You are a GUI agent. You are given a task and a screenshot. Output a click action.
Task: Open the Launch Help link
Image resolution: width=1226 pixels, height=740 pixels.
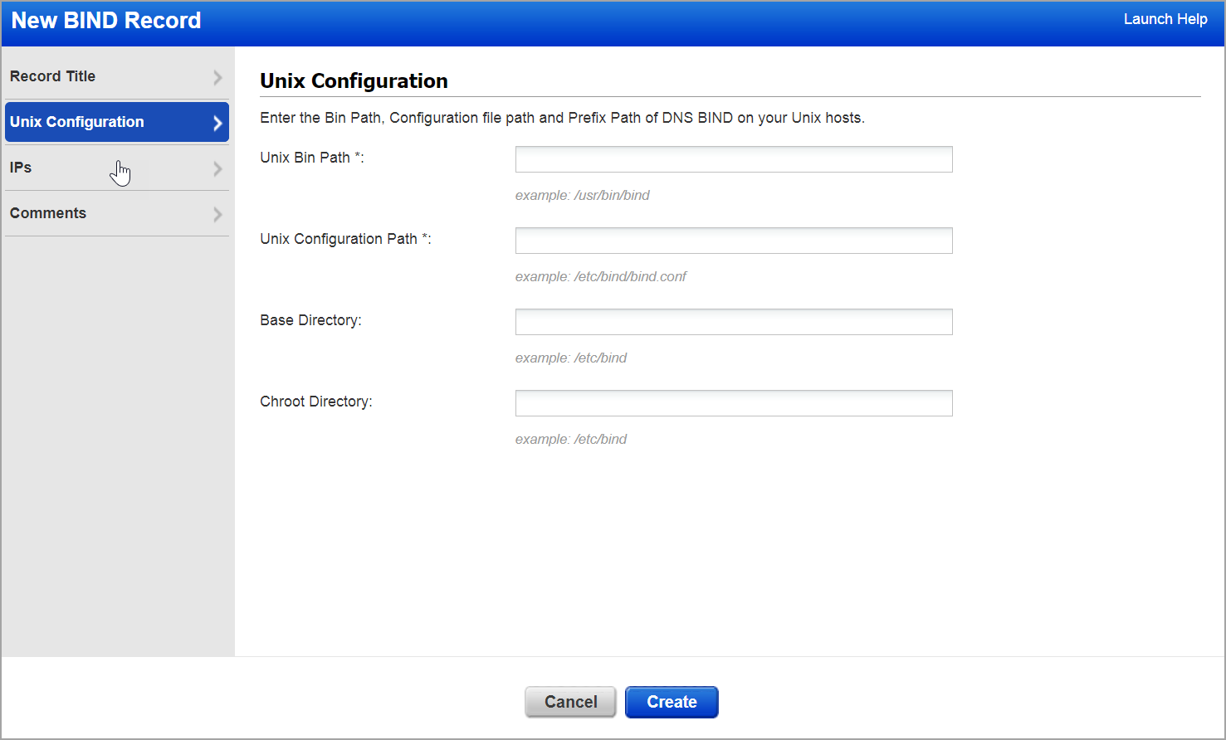point(1165,19)
